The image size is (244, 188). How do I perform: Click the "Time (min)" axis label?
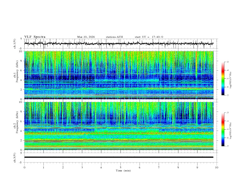123,170
